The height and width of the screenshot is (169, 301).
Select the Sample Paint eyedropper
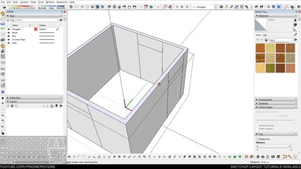[295, 35]
